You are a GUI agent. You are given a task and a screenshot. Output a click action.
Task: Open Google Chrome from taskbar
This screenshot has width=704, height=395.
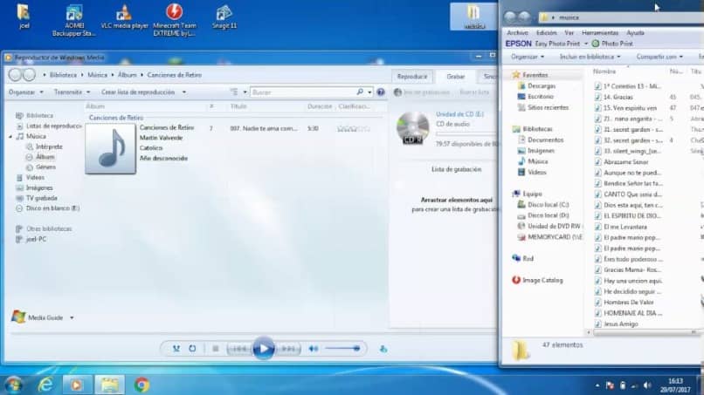point(141,385)
